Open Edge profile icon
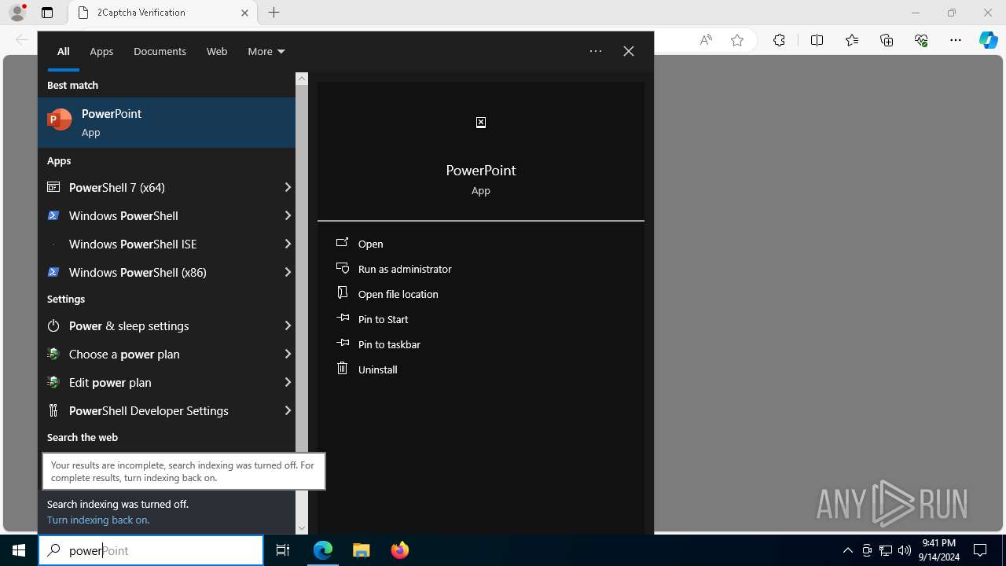The height and width of the screenshot is (566, 1006). pyautogui.click(x=17, y=13)
